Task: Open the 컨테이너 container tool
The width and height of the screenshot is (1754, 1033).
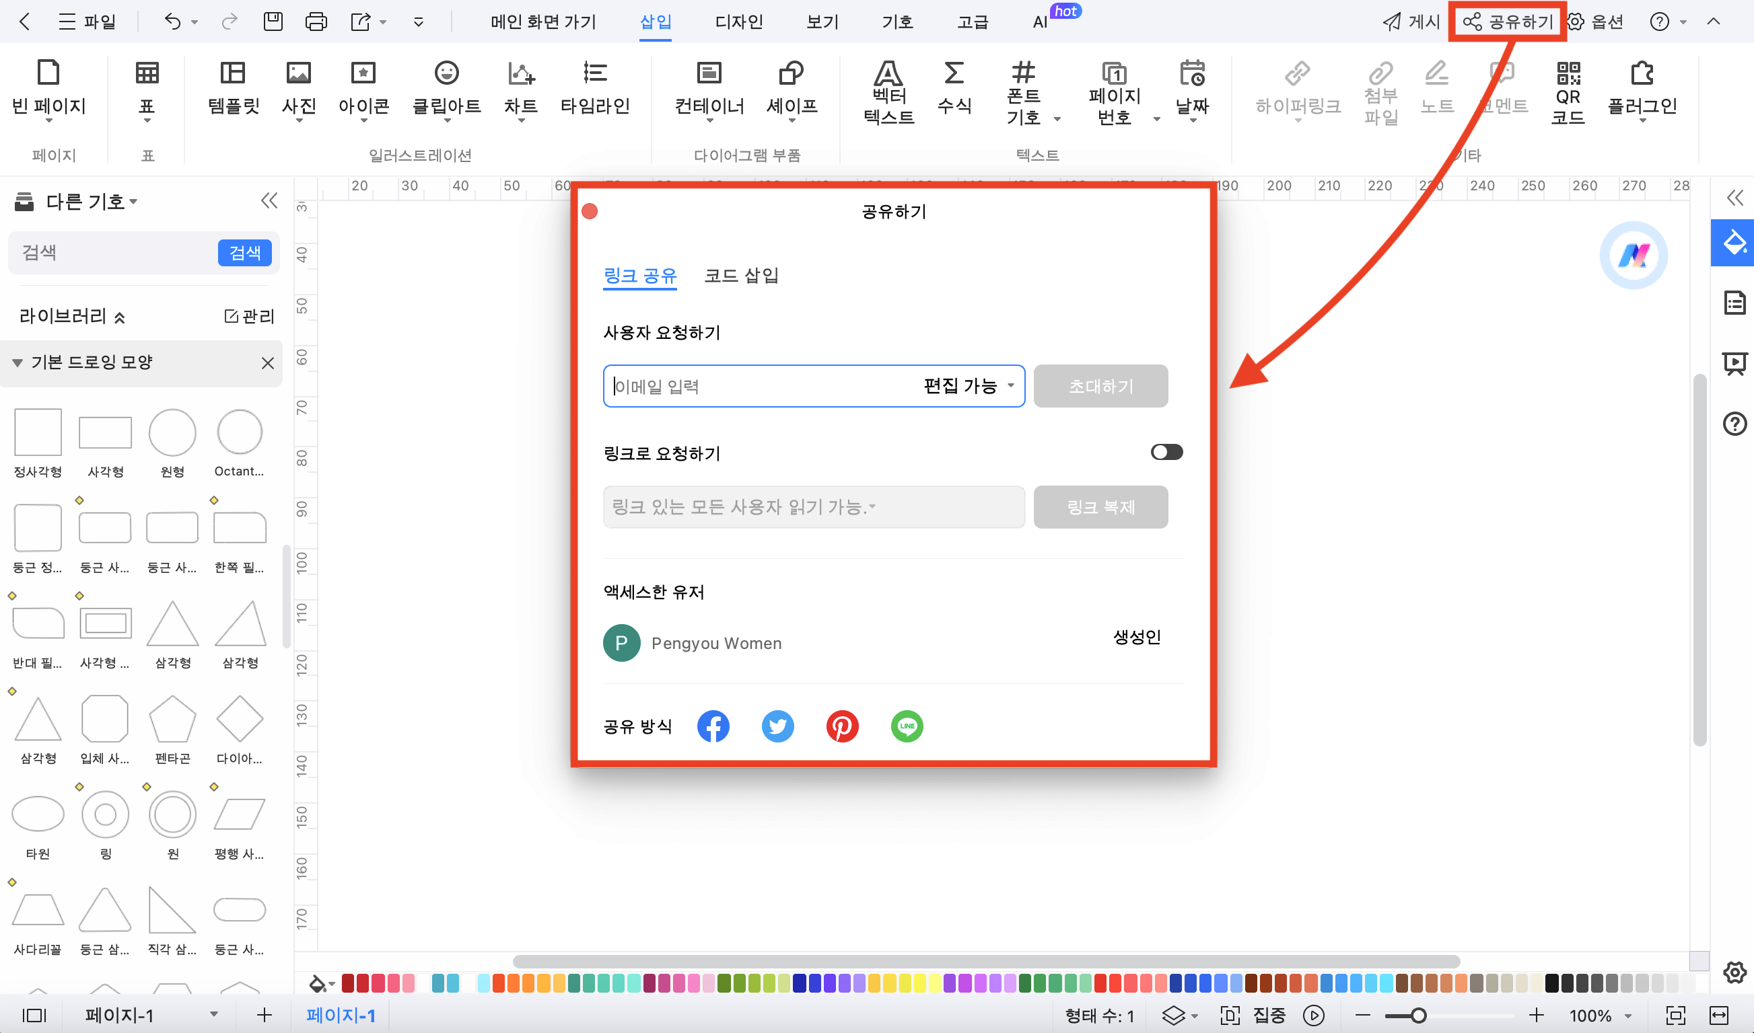Action: pyautogui.click(x=709, y=91)
